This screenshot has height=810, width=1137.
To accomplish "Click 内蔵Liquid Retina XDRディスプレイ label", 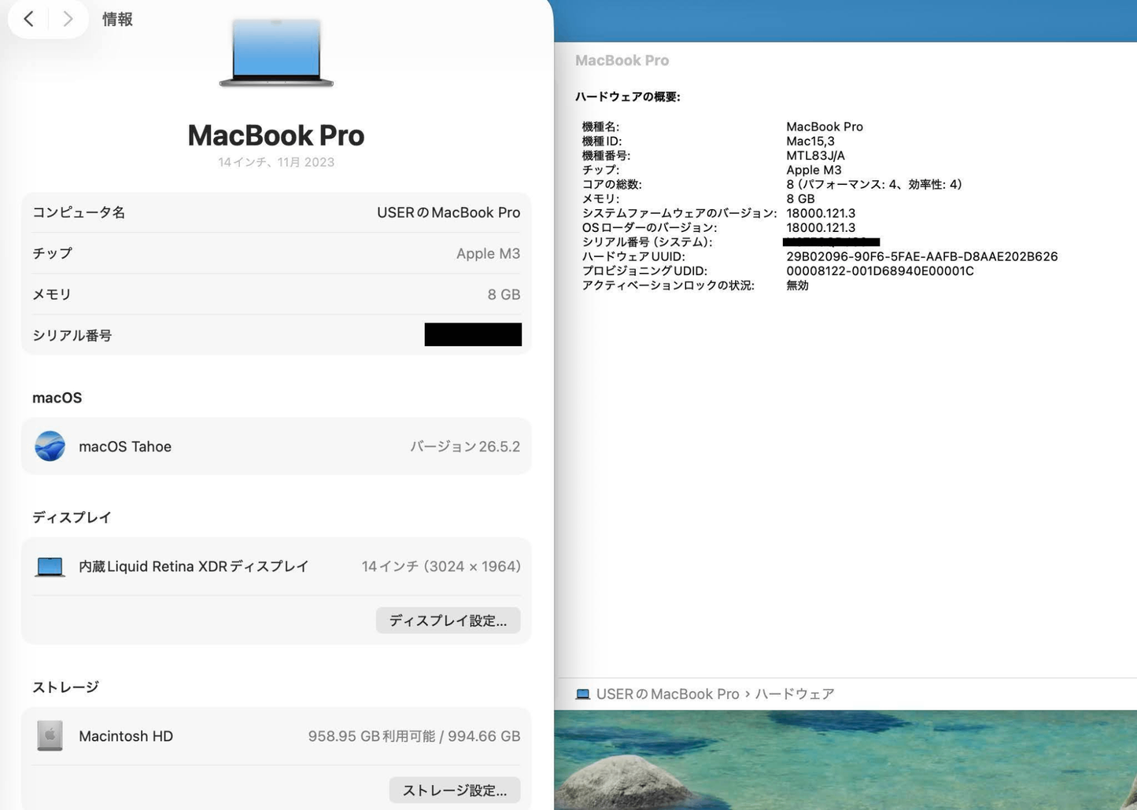I will point(194,566).
